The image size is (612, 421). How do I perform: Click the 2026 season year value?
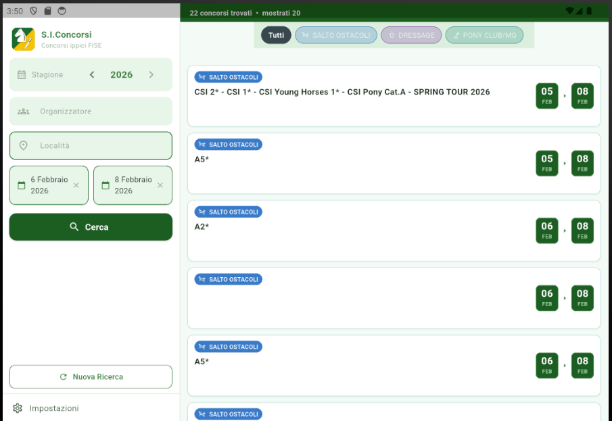point(121,74)
